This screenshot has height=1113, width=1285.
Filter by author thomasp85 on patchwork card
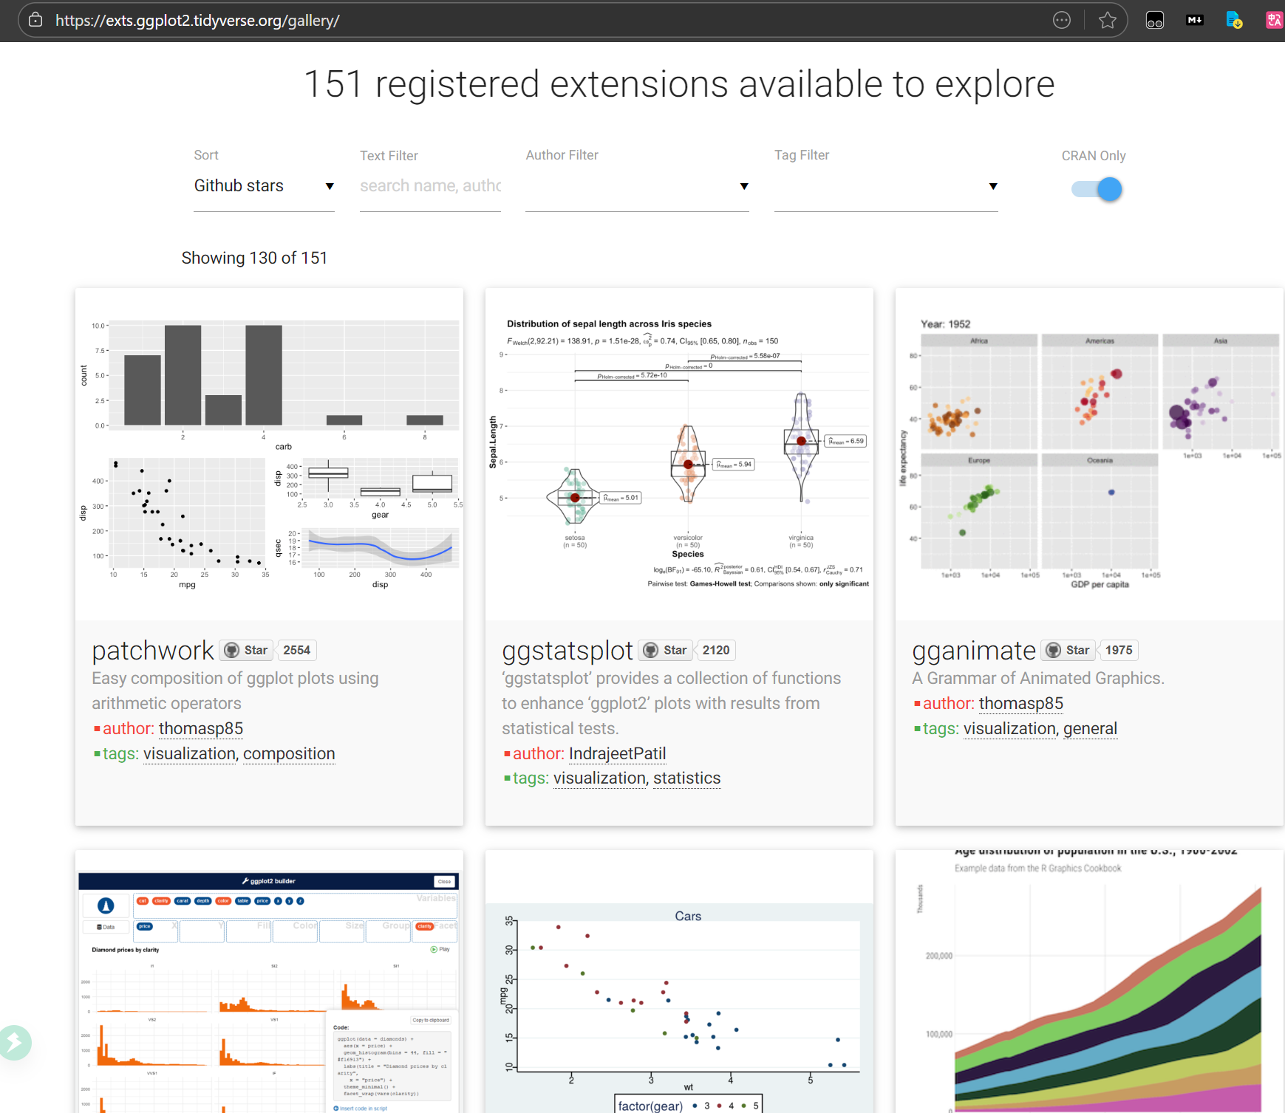pyautogui.click(x=201, y=728)
